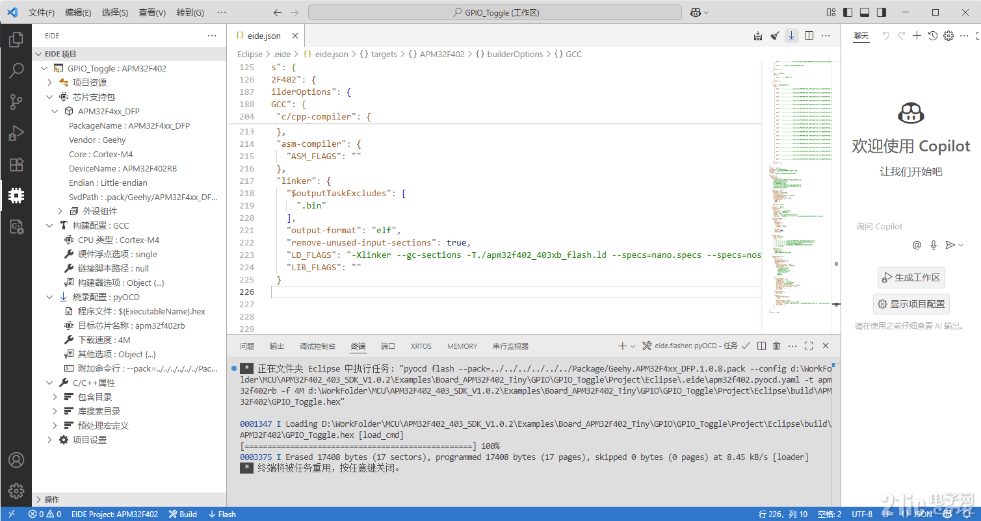981x521 pixels.
Task: Select the EIDE chip icon in activity bar
Action: [16, 196]
